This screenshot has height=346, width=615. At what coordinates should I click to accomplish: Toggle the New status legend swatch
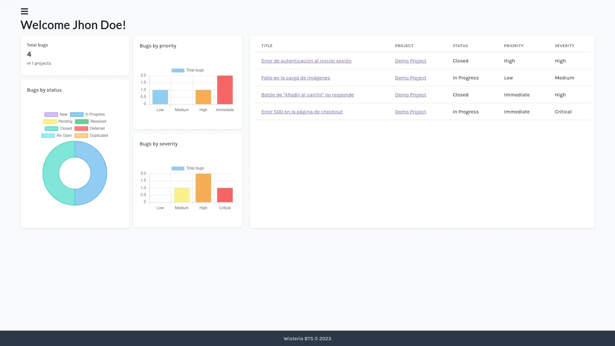click(51, 114)
